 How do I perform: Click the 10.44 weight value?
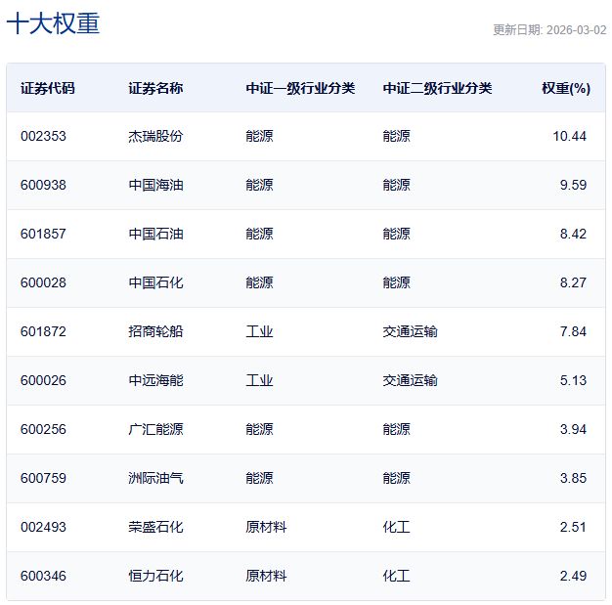point(569,137)
